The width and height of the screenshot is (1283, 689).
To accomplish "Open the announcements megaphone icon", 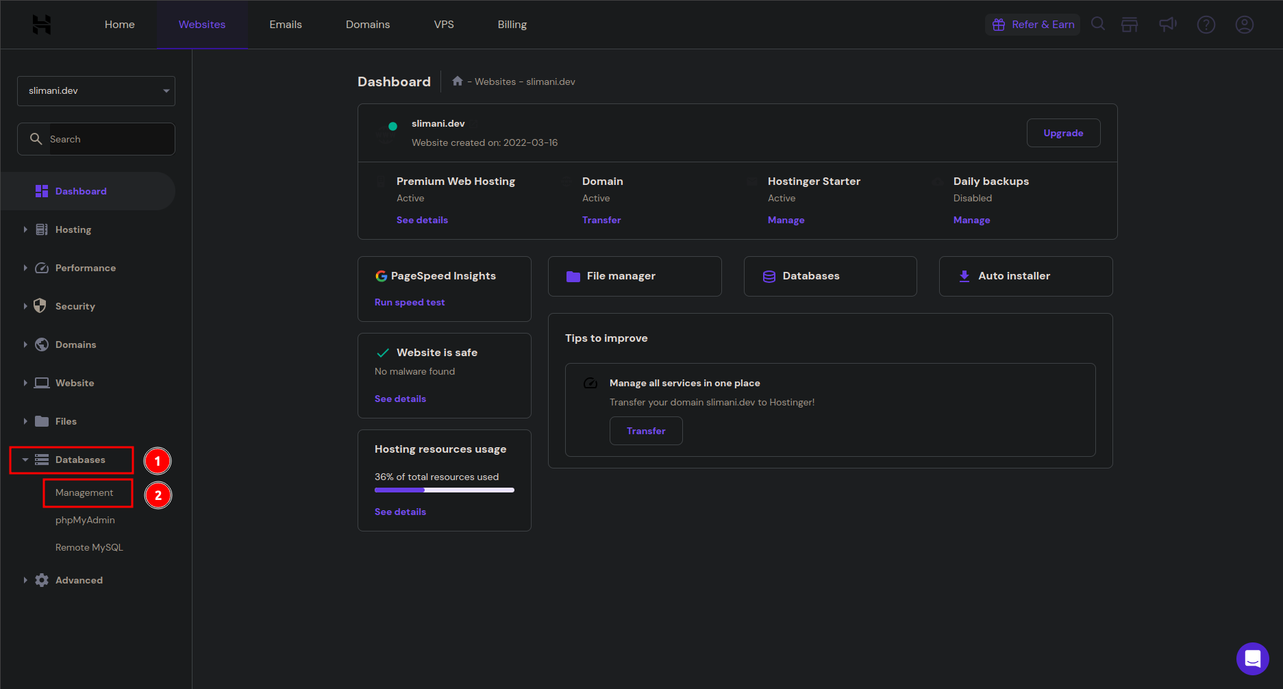I will point(1167,25).
